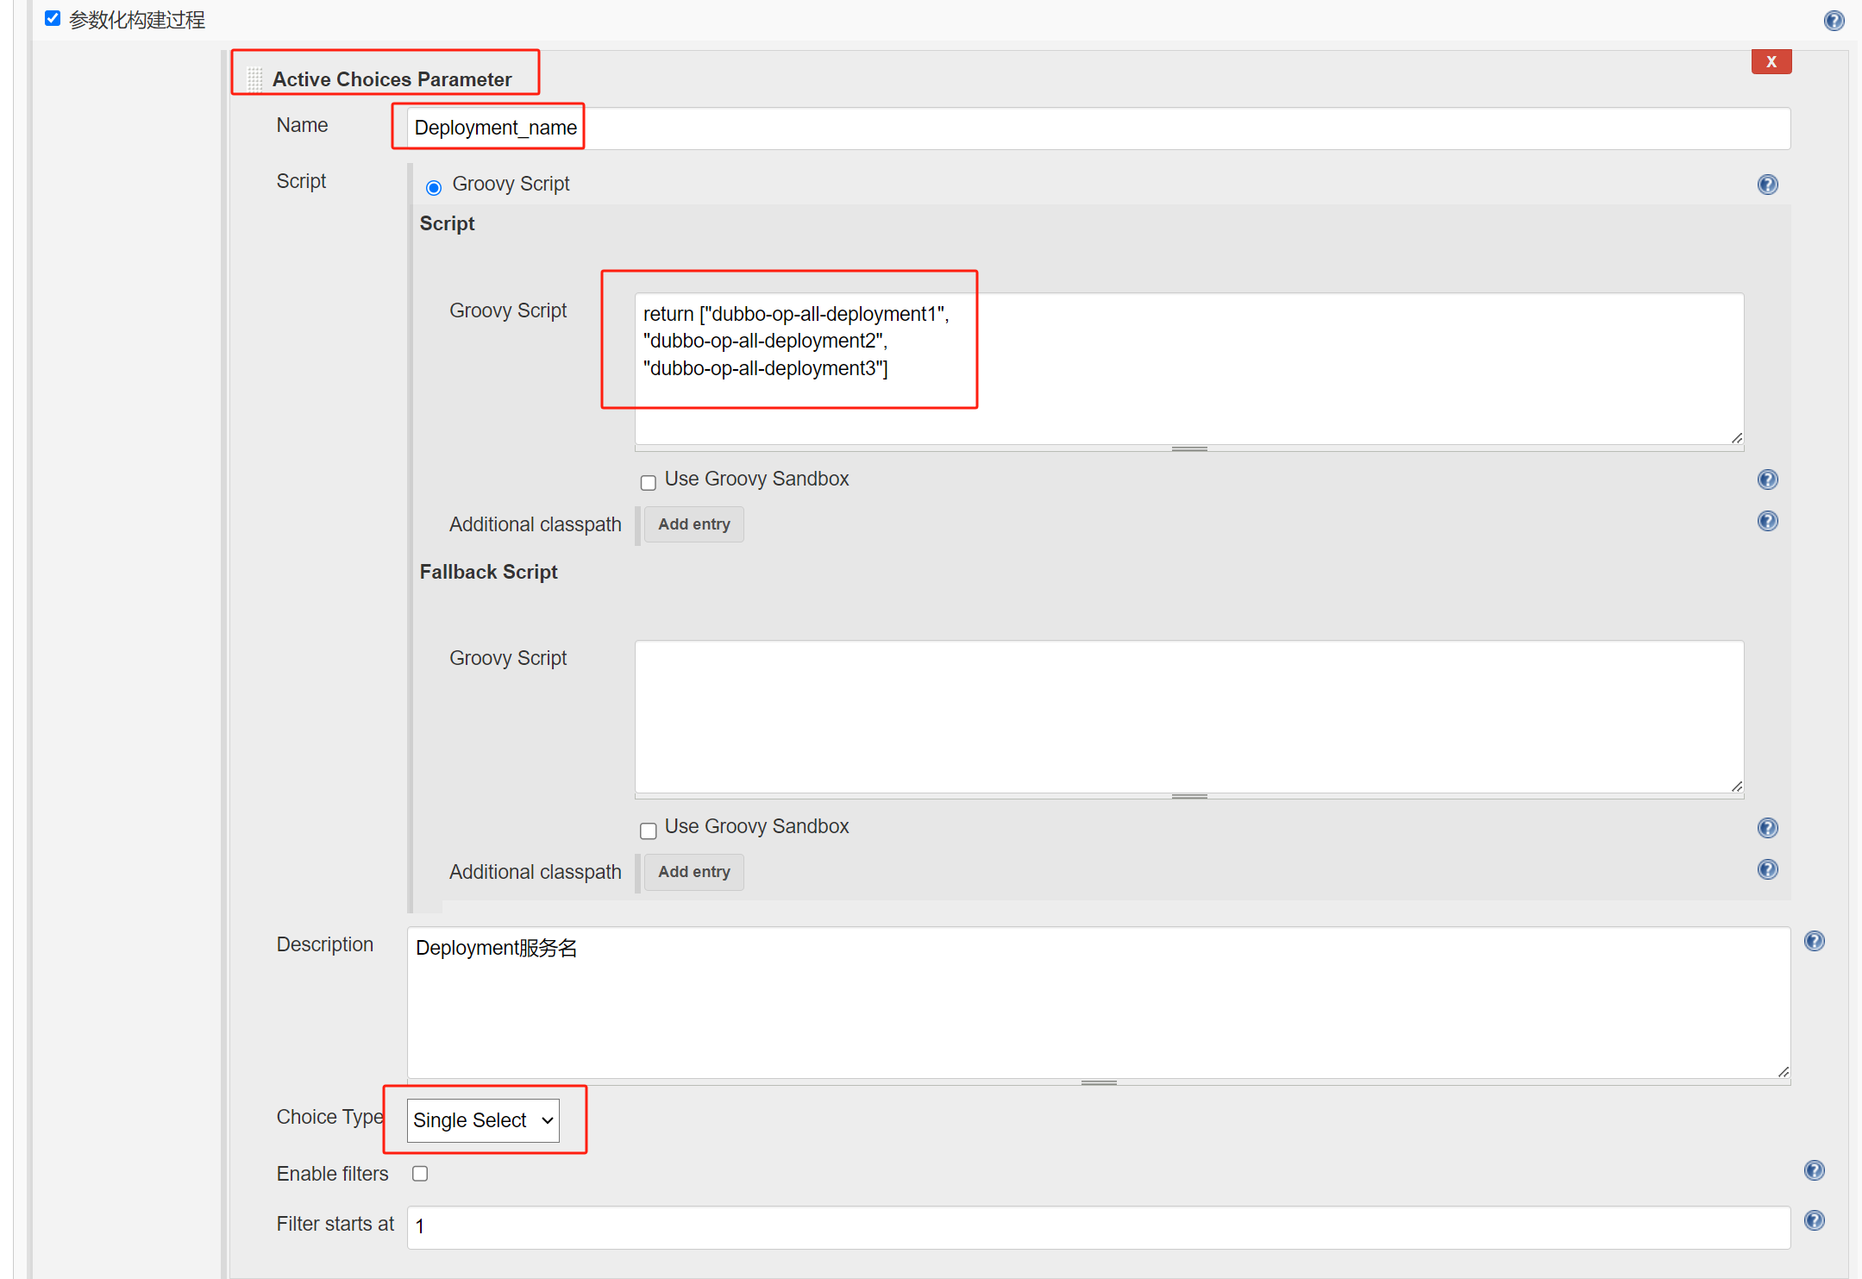
Task: Add entry to fallback script classpath
Action: click(693, 872)
